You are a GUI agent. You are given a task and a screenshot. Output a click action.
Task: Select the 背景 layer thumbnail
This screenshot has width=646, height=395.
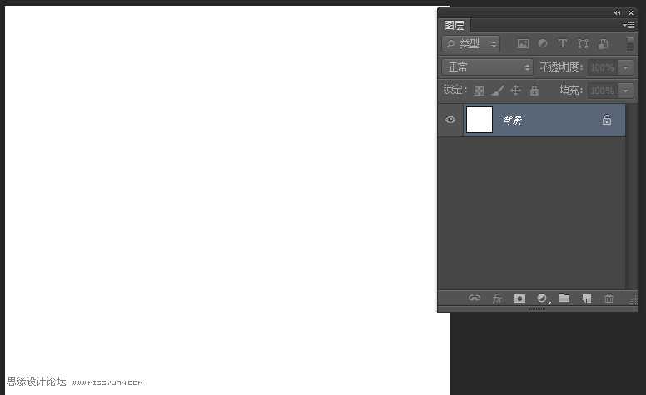[x=480, y=120]
